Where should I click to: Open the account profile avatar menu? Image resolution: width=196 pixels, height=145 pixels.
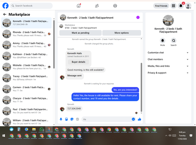(188, 6)
